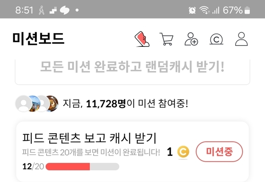Tap the walking pedometer status bar icon
Image resolution: width=265 pixels, height=182 pixels.
click(x=41, y=10)
